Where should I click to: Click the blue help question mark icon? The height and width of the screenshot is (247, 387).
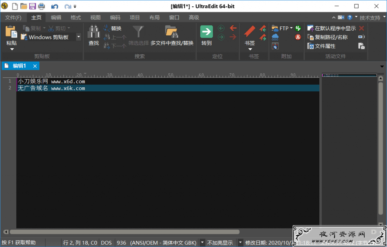click(350, 17)
